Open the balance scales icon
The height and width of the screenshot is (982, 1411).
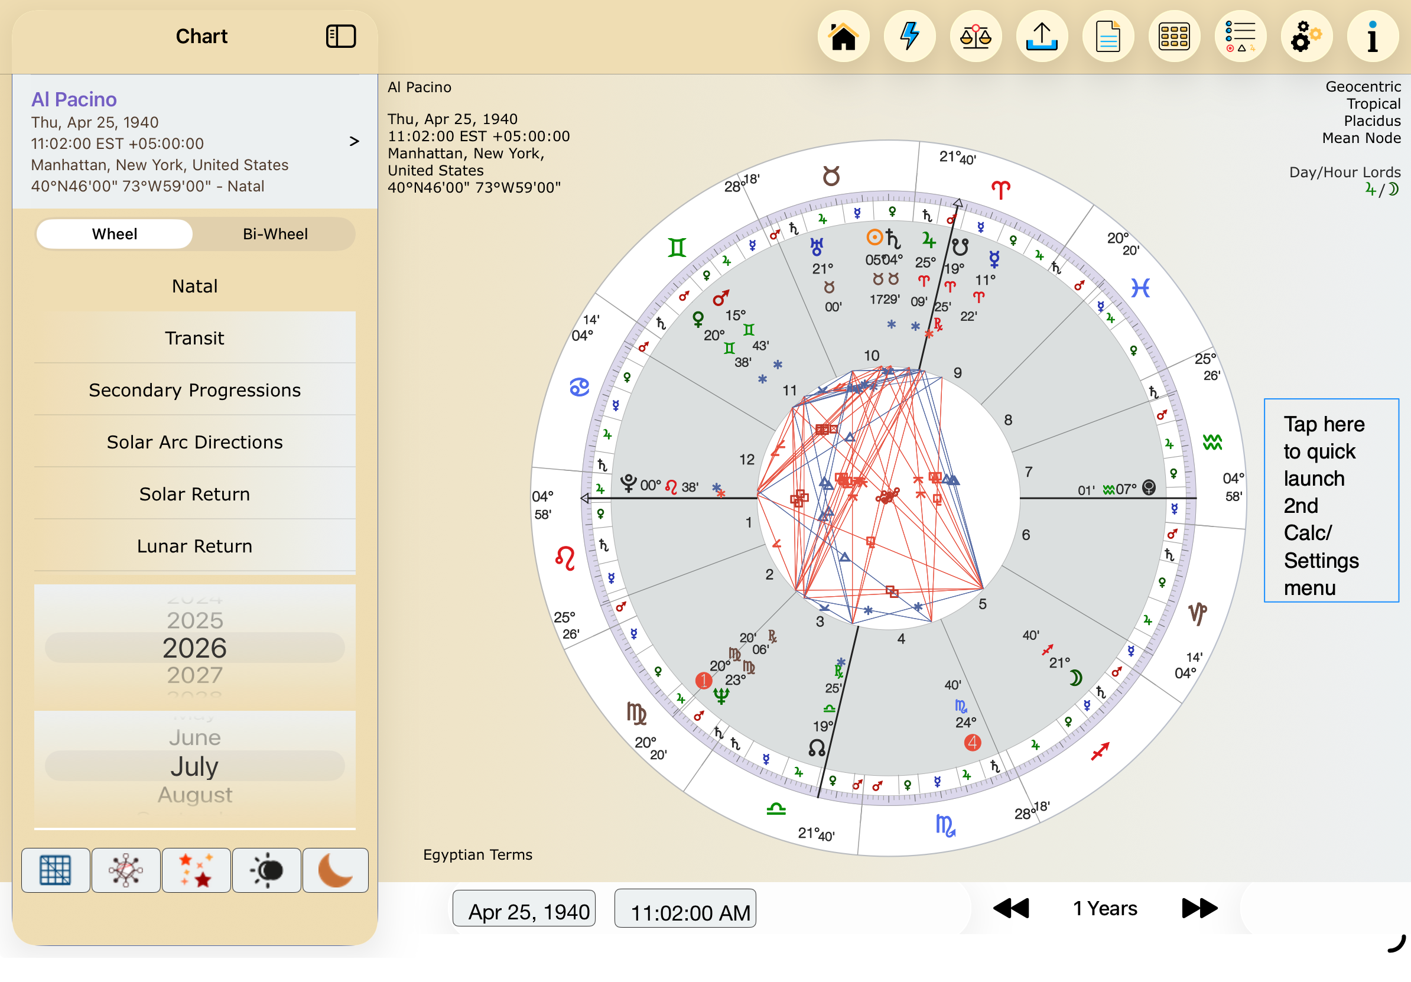tap(976, 37)
